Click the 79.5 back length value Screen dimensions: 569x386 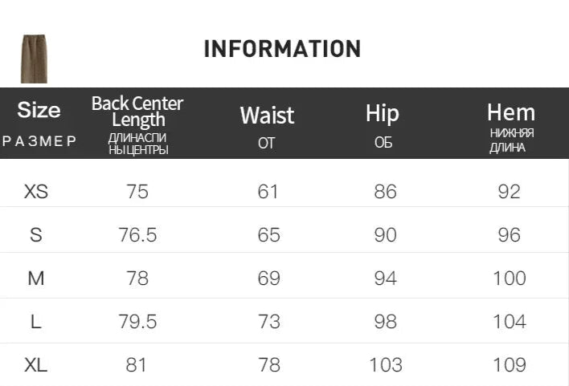[x=137, y=322]
